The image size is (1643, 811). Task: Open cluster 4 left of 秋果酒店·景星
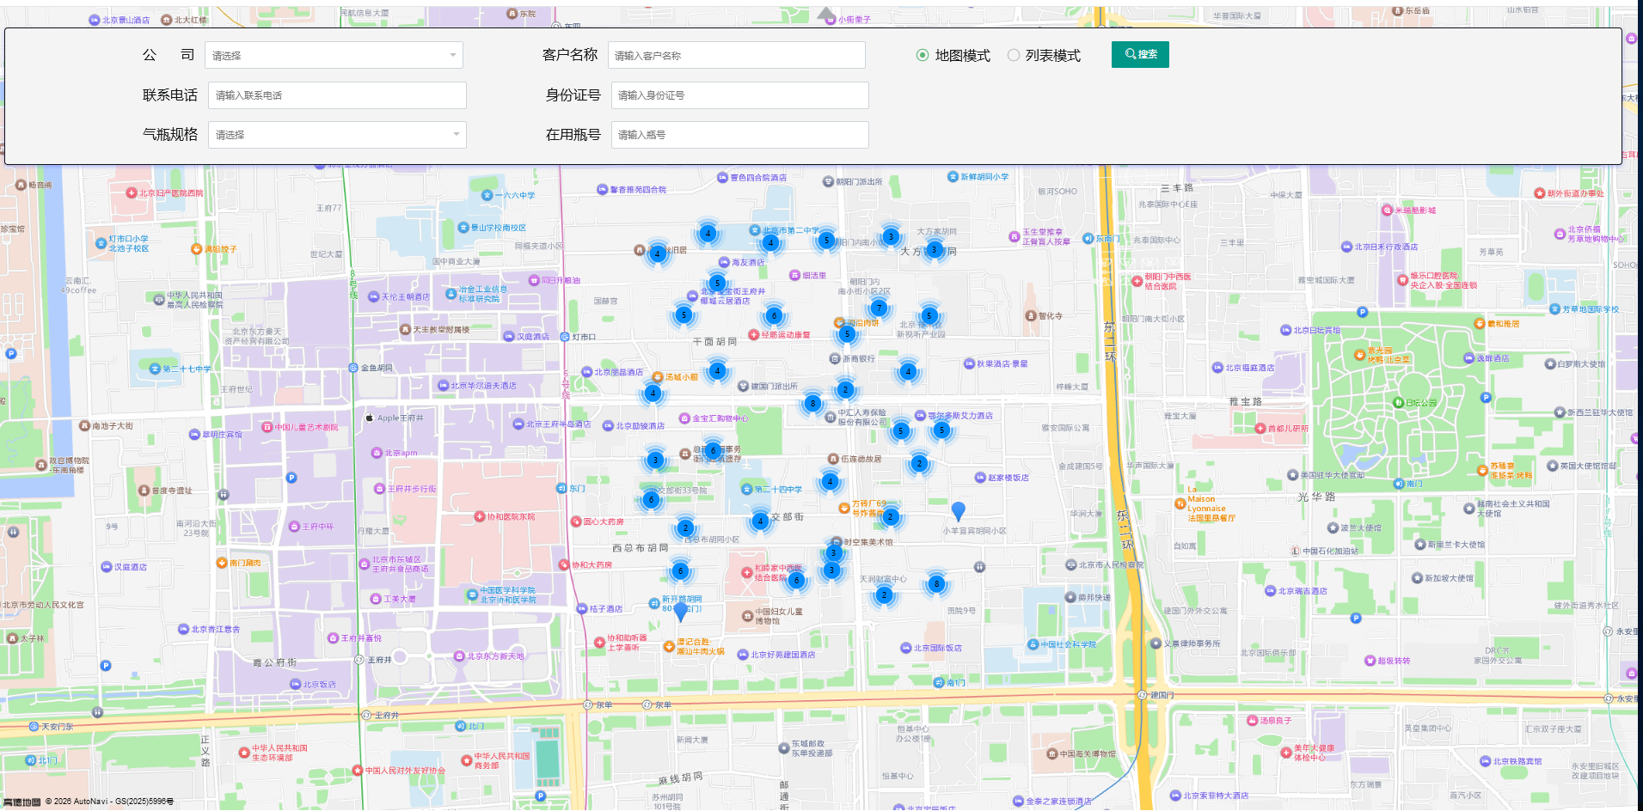pos(908,371)
